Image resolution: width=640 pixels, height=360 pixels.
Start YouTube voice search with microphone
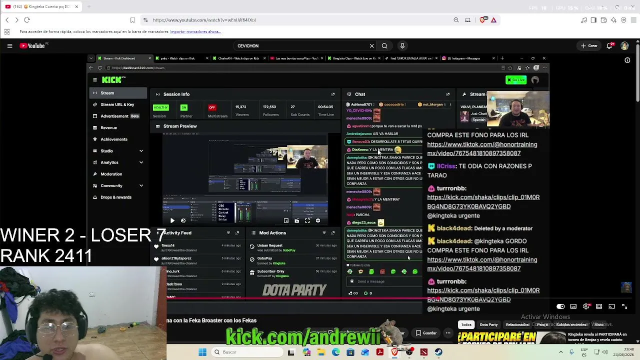pos(402,46)
